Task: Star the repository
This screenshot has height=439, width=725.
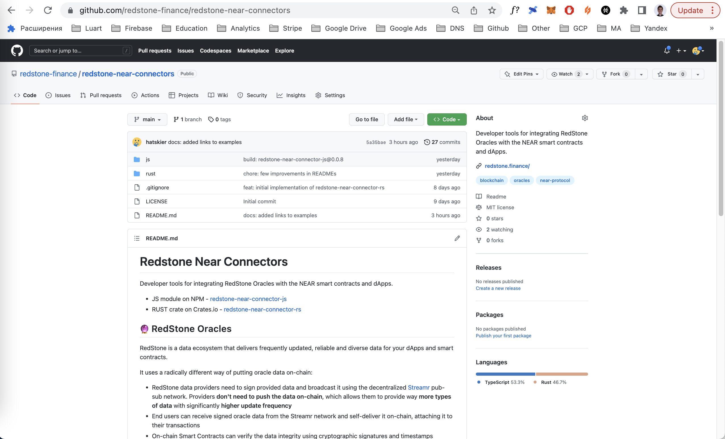Action: click(672, 74)
